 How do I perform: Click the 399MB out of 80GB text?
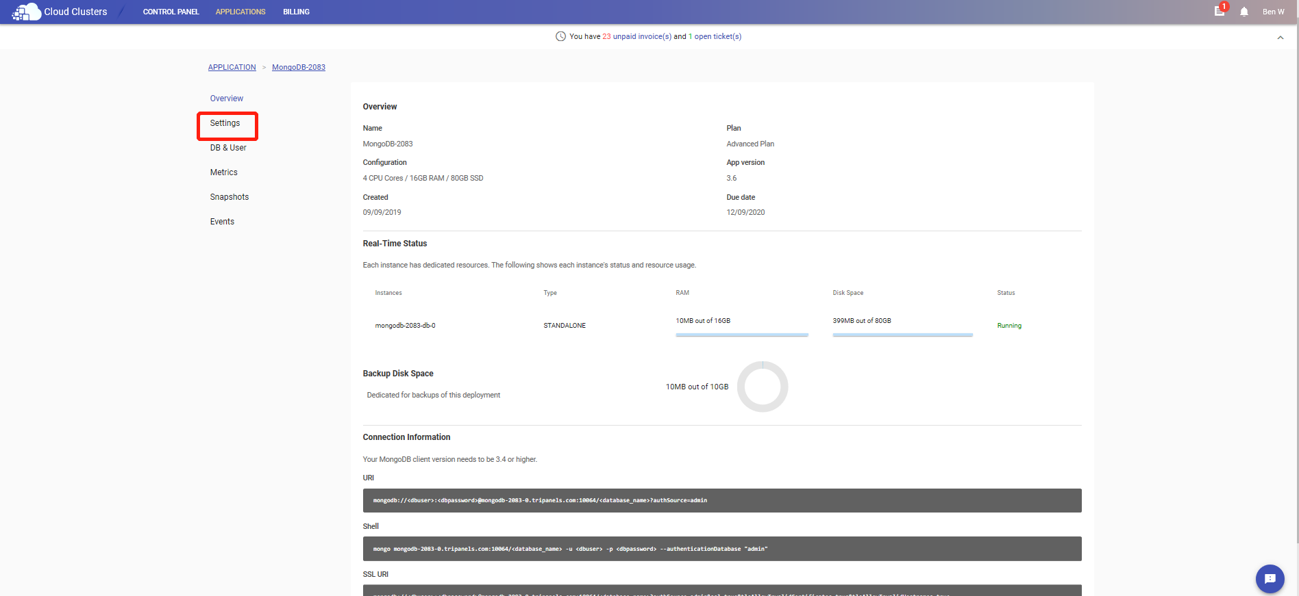click(862, 320)
